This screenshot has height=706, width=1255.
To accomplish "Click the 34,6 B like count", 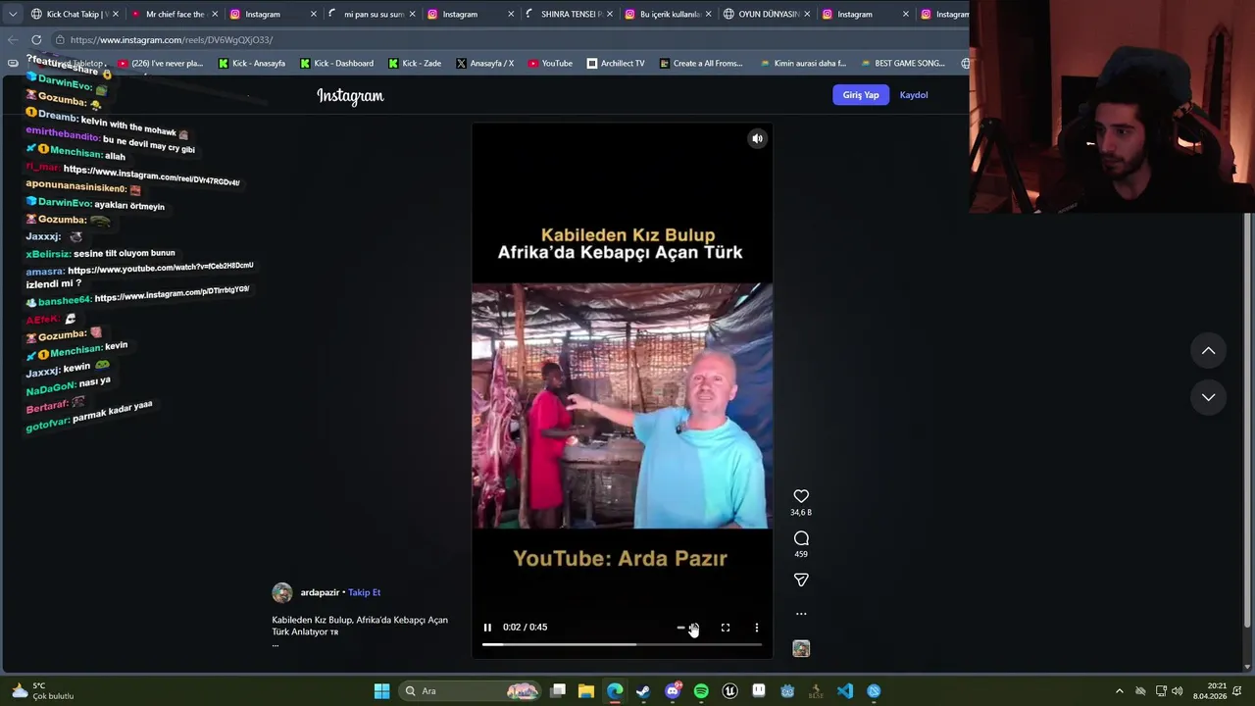I will 801,513.
